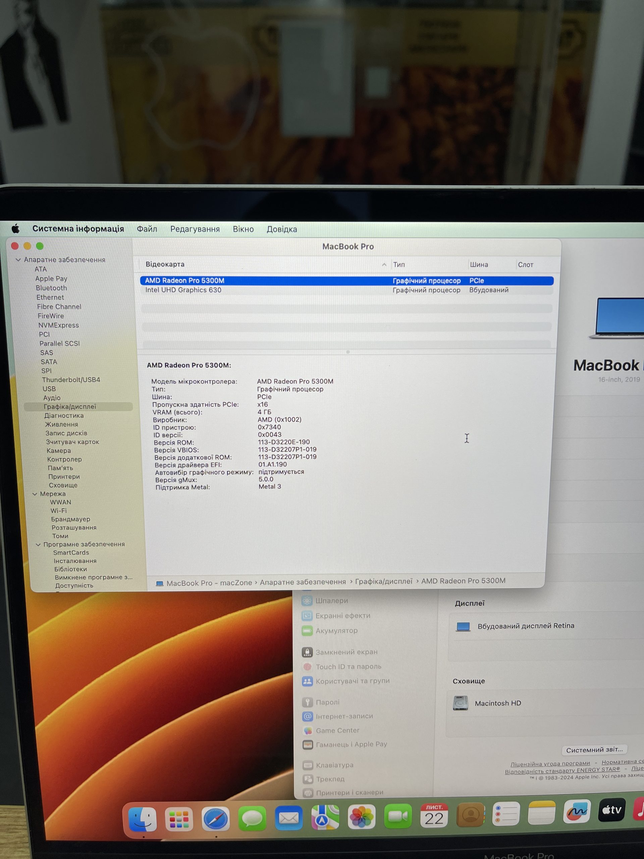The width and height of the screenshot is (644, 859).
Task: Open Maps app in Dock
Action: click(325, 817)
